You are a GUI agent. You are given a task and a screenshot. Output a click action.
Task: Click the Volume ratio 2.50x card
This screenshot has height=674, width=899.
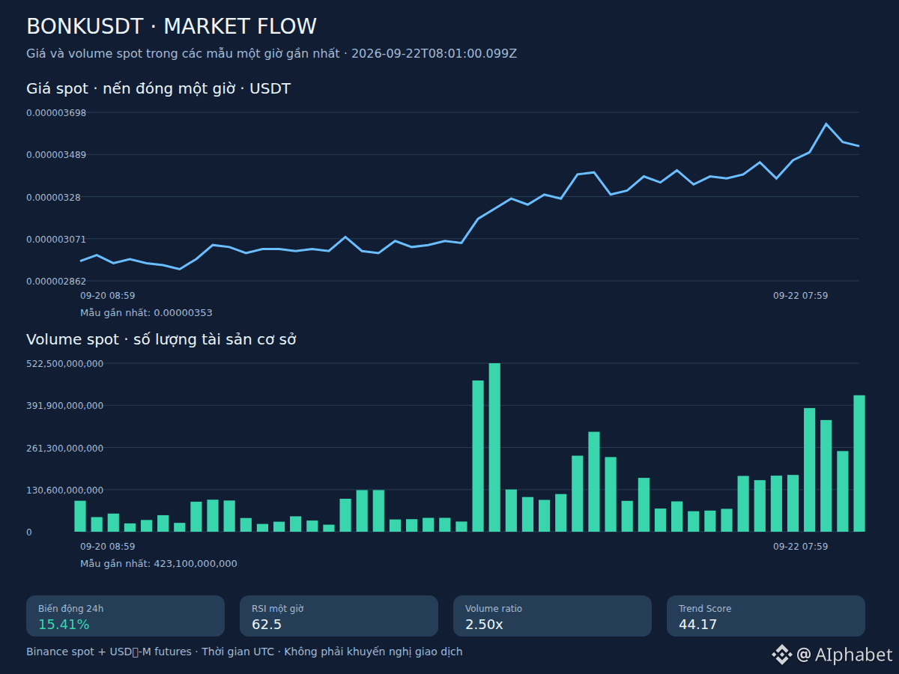[552, 616]
